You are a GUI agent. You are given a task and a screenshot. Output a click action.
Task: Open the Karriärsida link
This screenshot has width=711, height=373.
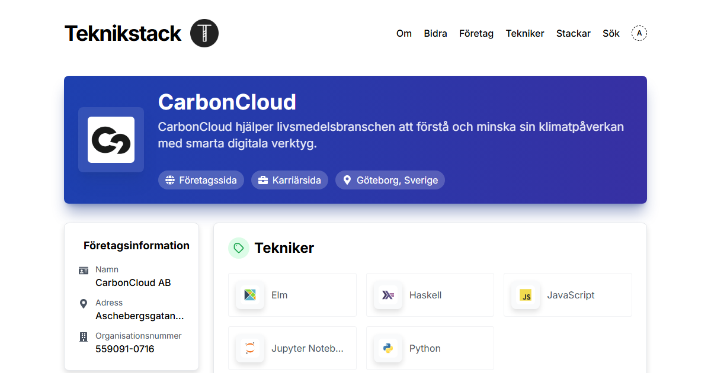290,180
